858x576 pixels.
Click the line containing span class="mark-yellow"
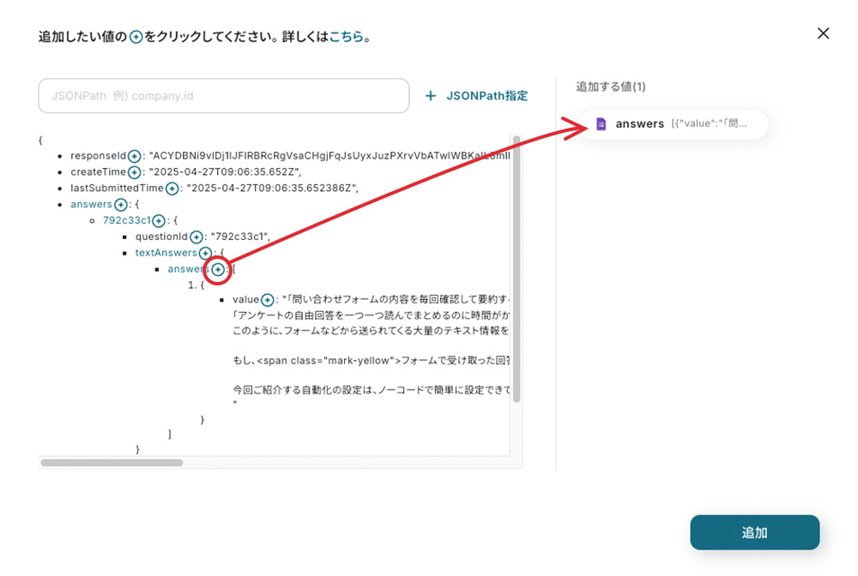(x=371, y=361)
